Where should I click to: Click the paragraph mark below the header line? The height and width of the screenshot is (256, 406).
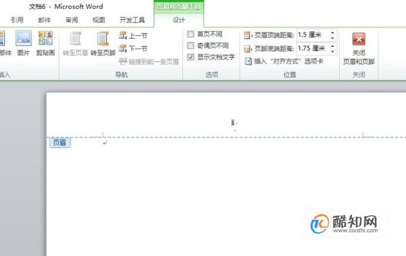coord(105,143)
